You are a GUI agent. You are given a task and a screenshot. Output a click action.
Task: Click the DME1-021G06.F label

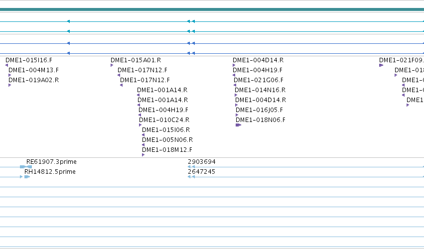click(x=259, y=80)
